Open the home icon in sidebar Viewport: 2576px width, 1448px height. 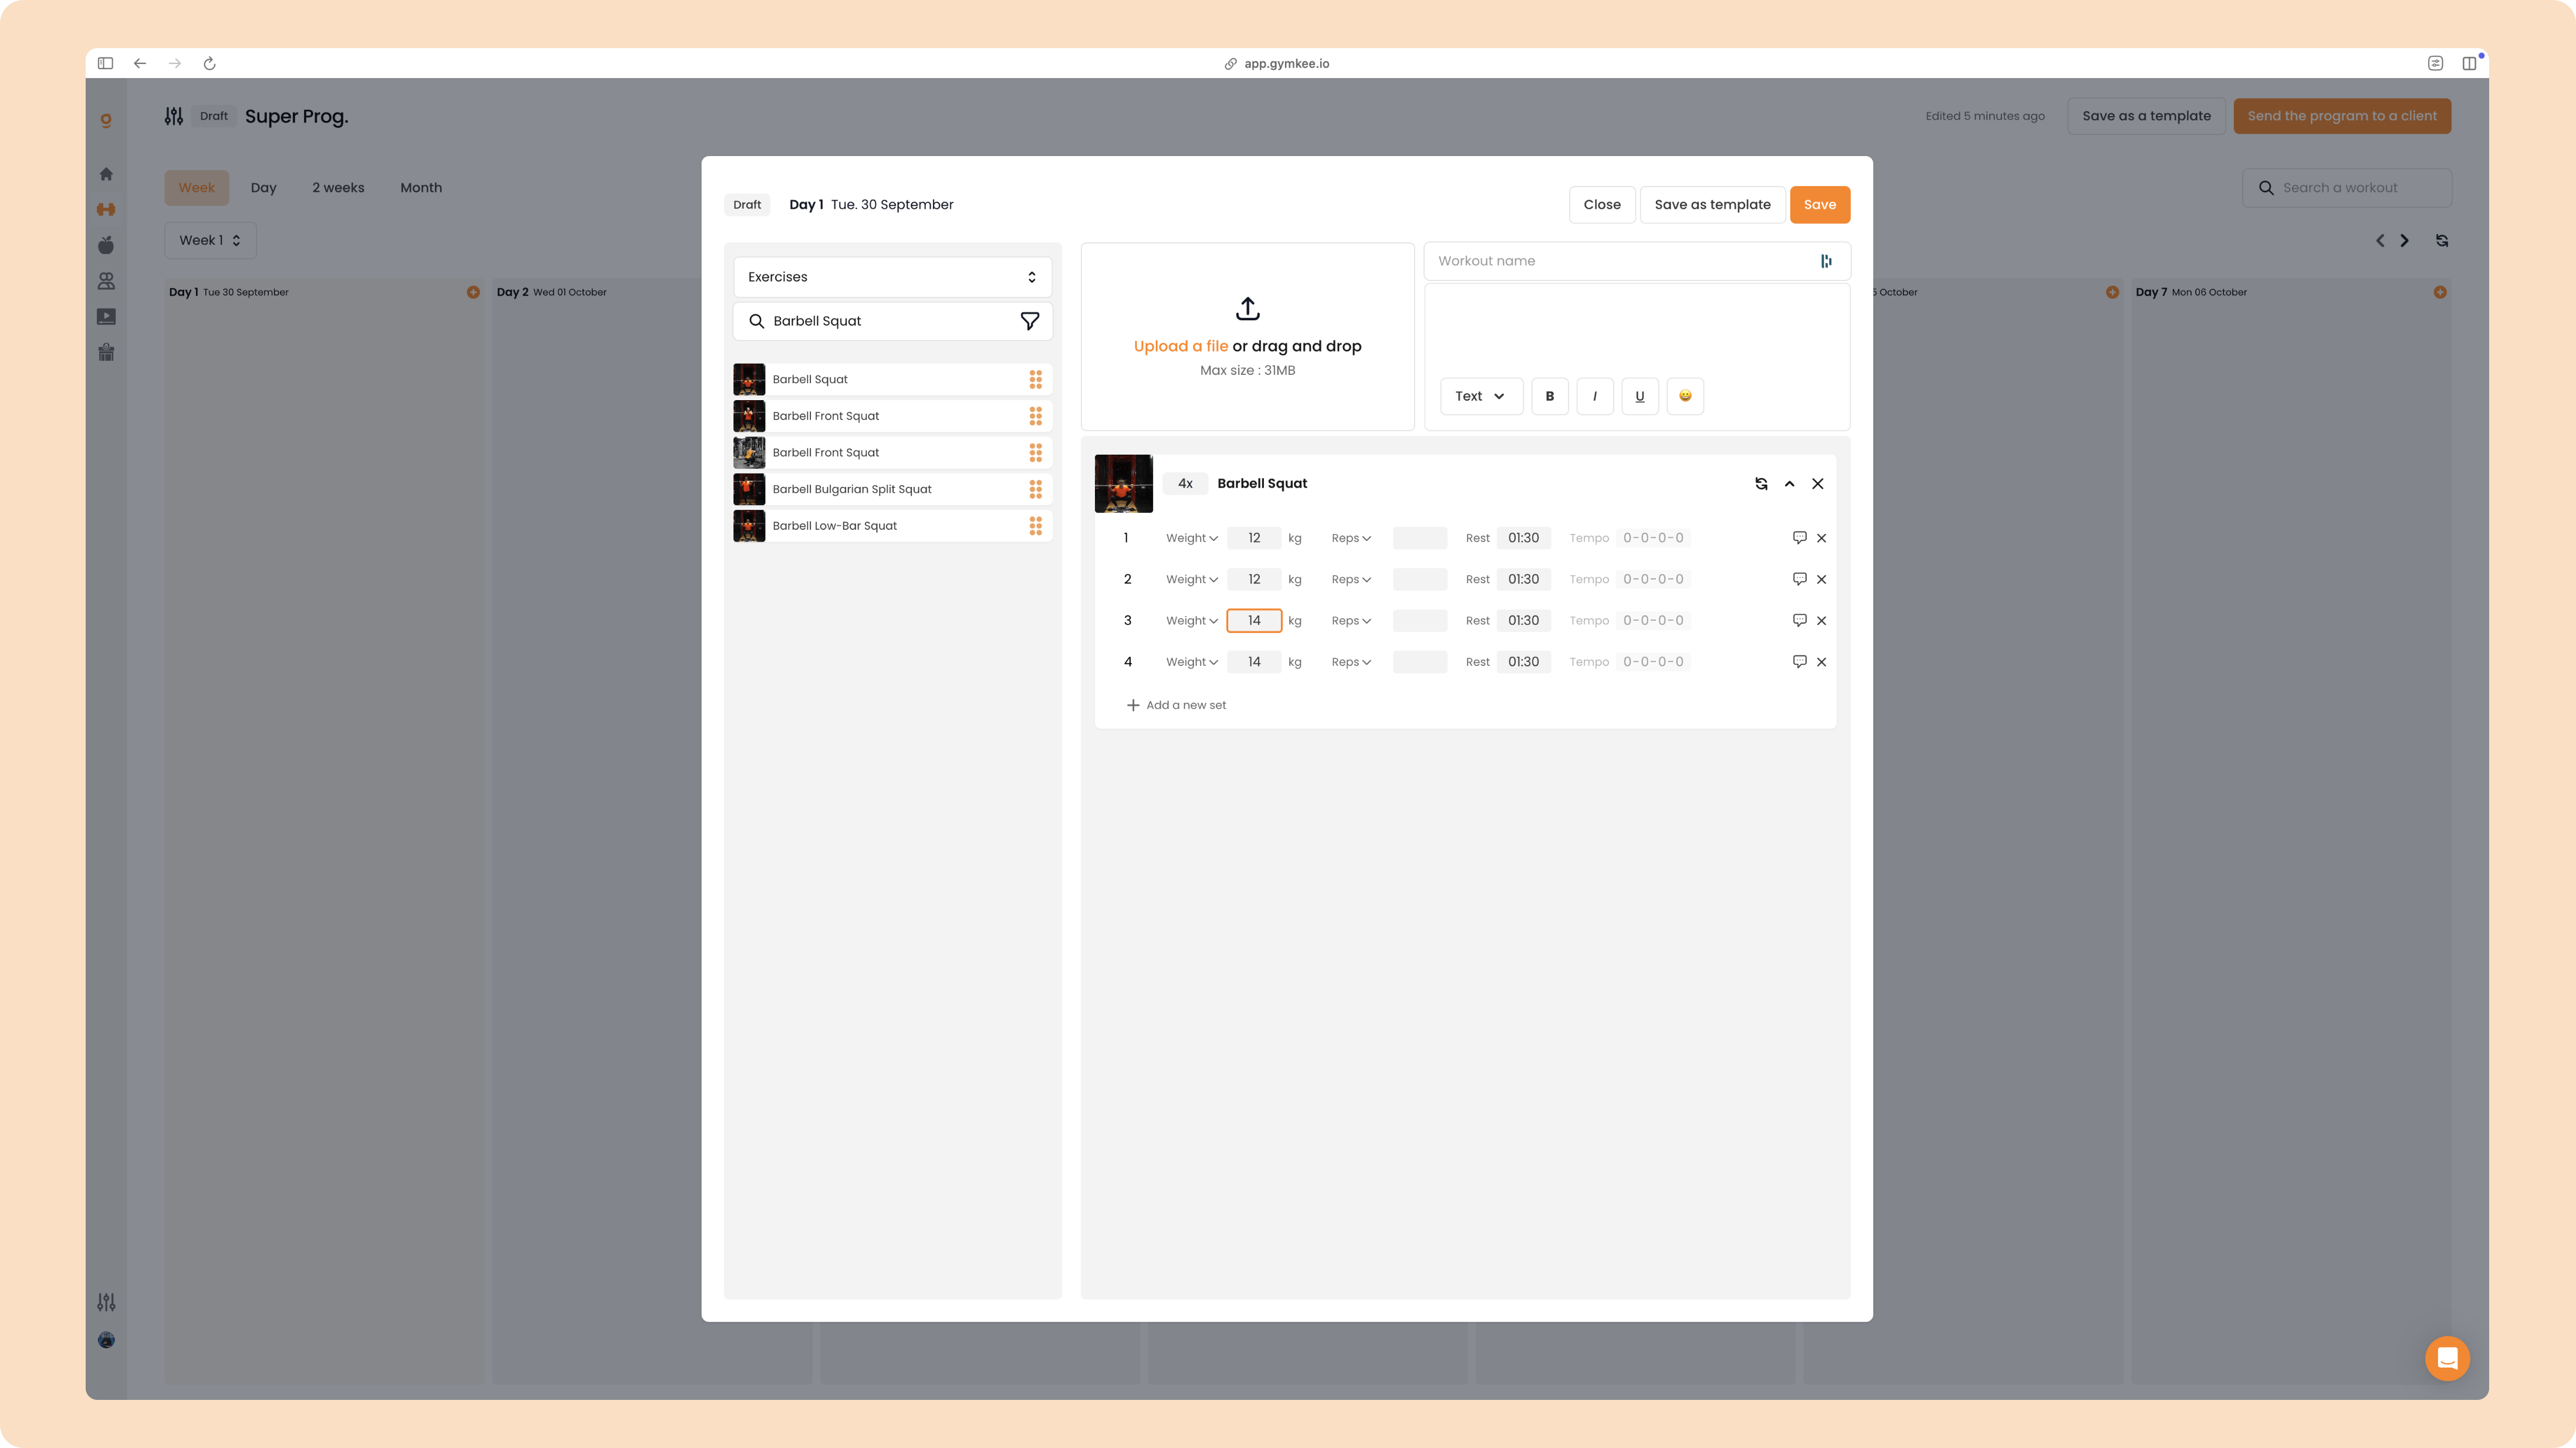(x=106, y=174)
